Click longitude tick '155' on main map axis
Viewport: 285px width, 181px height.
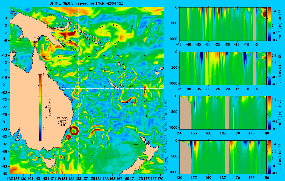click(78, 178)
